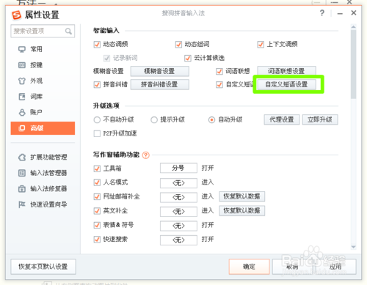Toggle the 云计算候选 checkbox

188,58
